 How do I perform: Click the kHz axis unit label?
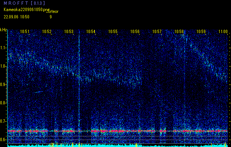(x=3, y=30)
